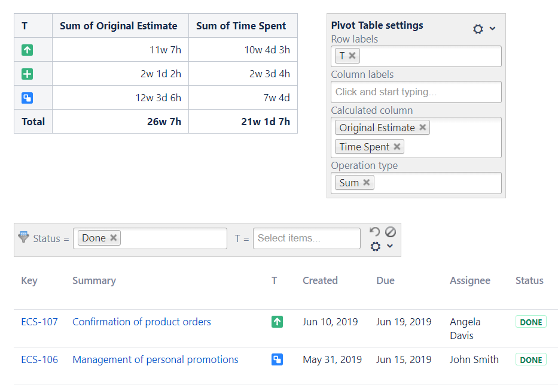Open issue ECS-107 link
This screenshot has width=558, height=390.
(x=39, y=322)
